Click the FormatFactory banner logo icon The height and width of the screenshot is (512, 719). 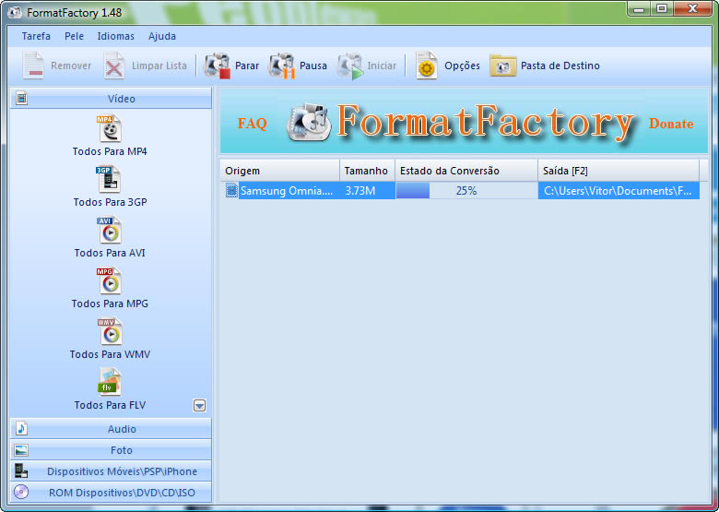[x=309, y=123]
